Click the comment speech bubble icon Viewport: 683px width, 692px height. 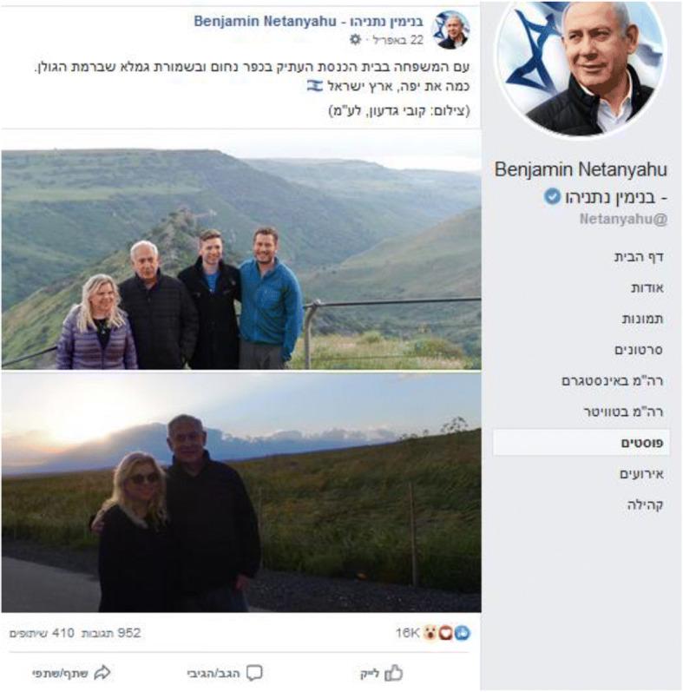254,674
